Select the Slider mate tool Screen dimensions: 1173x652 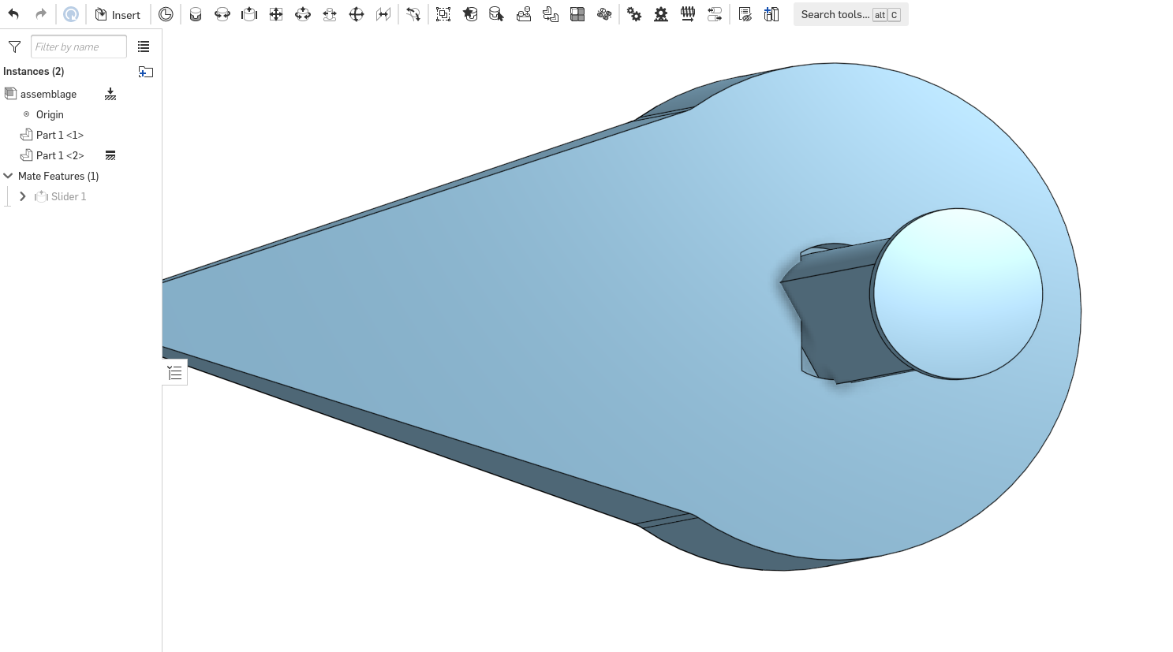(x=249, y=14)
